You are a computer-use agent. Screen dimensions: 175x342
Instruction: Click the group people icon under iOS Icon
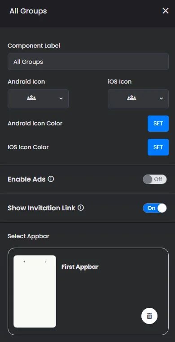pos(131,98)
